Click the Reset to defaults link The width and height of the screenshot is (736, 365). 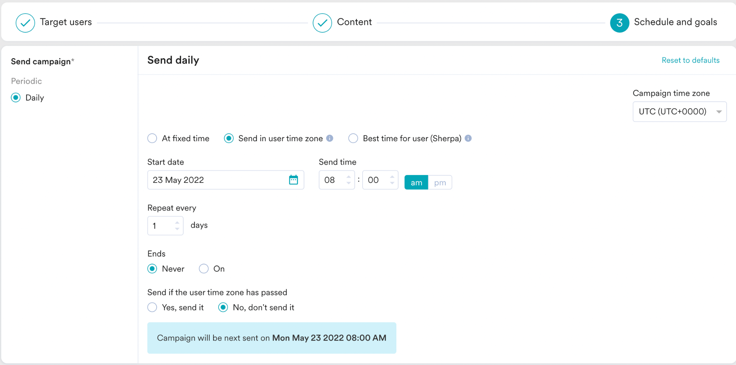click(x=690, y=60)
